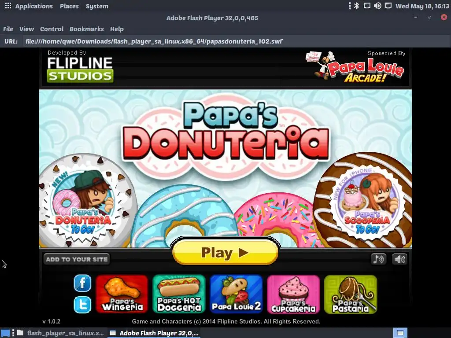This screenshot has height=338, width=451.
Task: Open the Papa's Cupcakeria game tile
Action: tap(293, 294)
